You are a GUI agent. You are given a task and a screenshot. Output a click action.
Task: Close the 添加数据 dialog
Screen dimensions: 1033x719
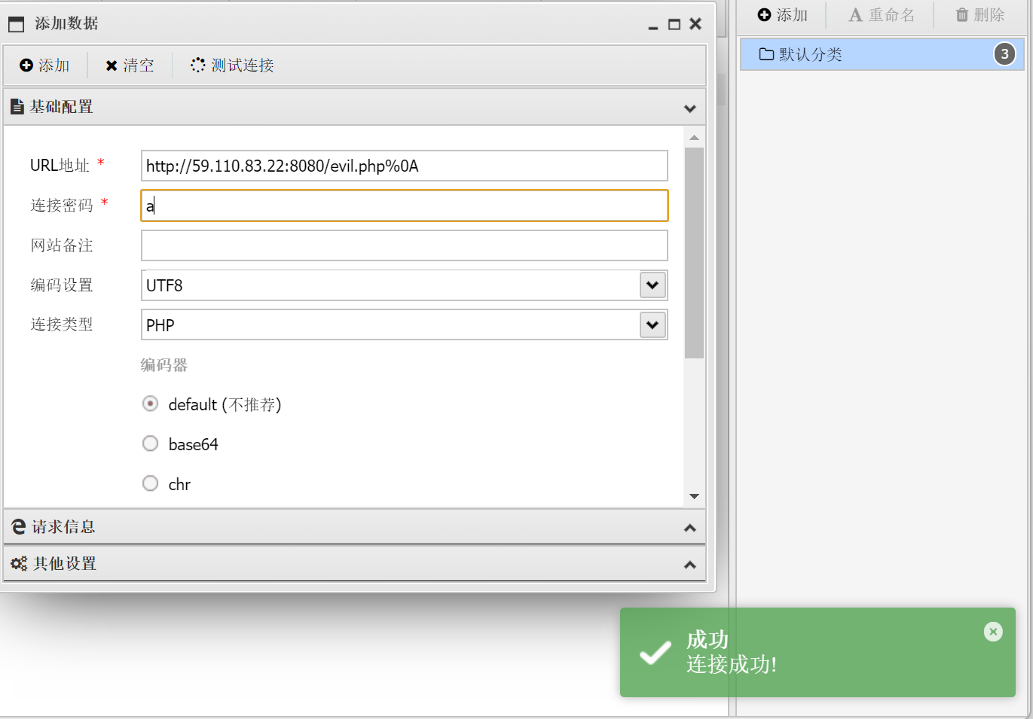695,24
